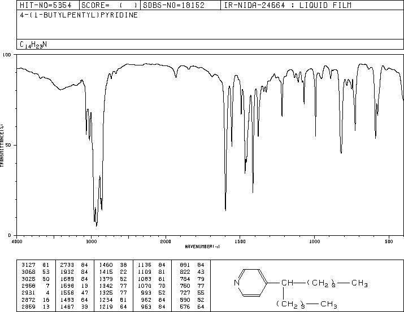
Task: Click the SDBS-NO=18152 header text
Action: (173, 5)
